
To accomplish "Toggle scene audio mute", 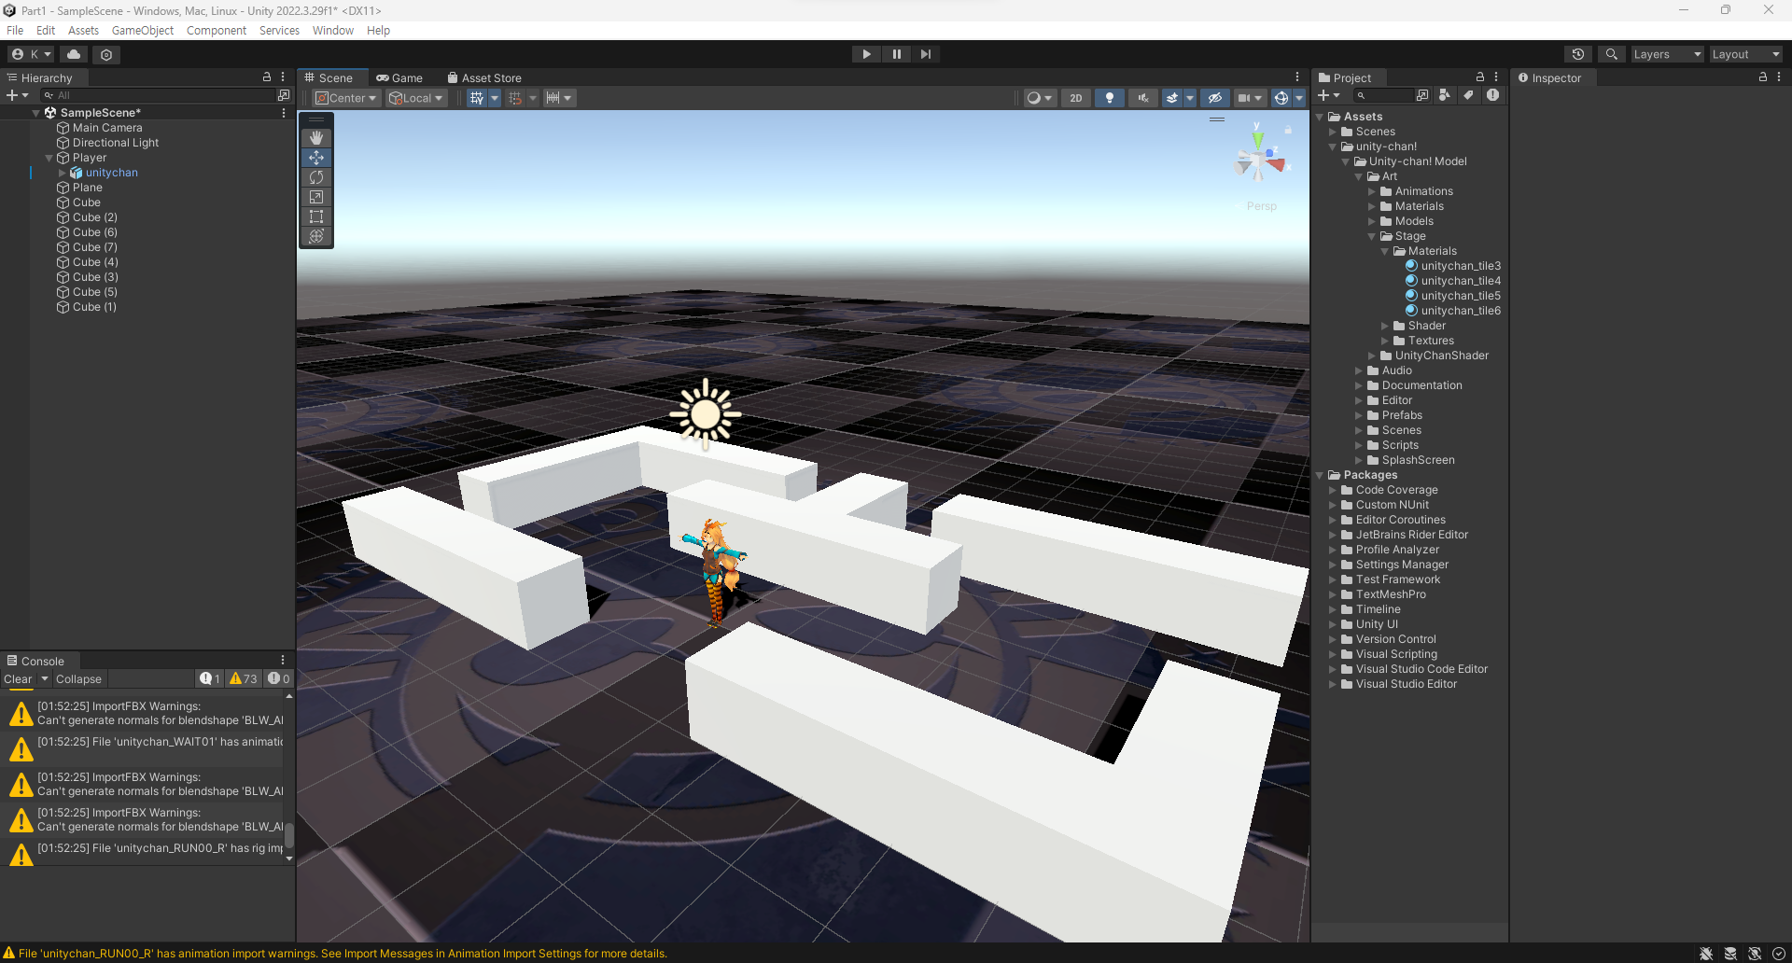I will (x=1143, y=98).
